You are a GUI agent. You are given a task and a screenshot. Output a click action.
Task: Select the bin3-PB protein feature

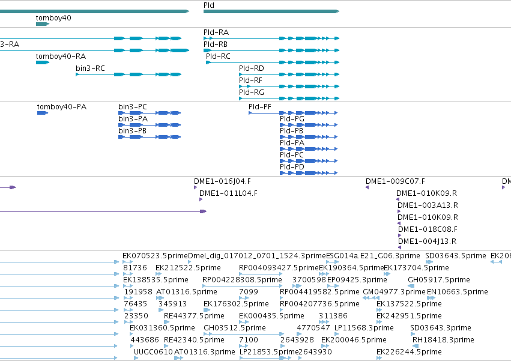click(x=150, y=137)
